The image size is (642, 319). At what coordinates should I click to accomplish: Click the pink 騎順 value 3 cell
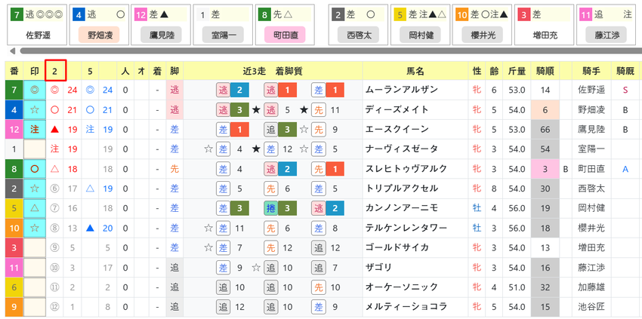click(545, 168)
